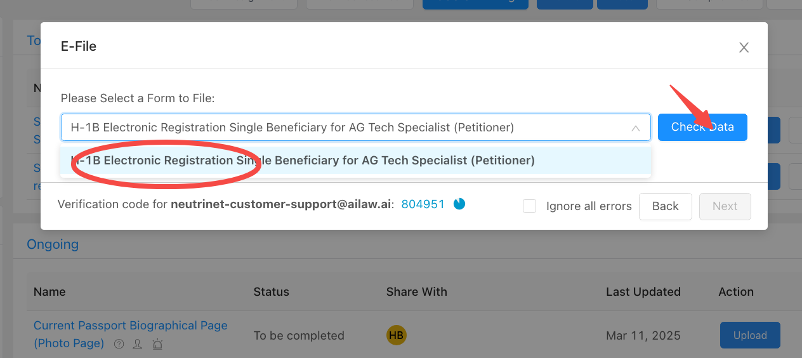Click the Last Updated column header

[x=643, y=292]
